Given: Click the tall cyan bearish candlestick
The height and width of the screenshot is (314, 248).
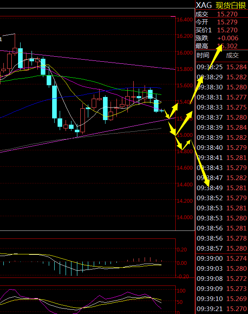Looking at the screenshot, I should point(54,102).
